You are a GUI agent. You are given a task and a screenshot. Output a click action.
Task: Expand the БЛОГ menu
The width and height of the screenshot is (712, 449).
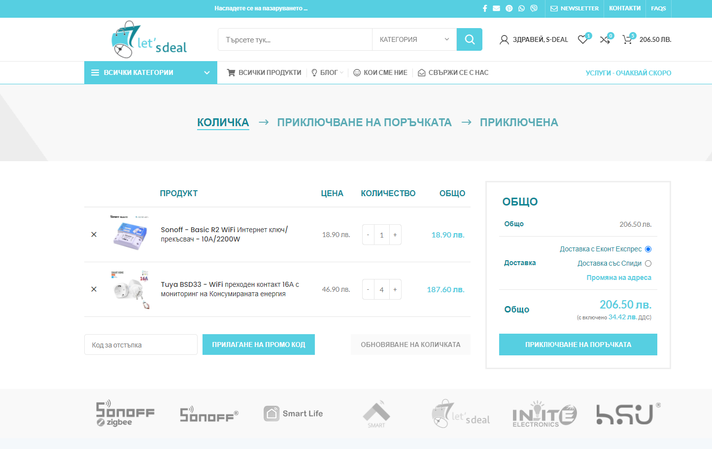328,72
